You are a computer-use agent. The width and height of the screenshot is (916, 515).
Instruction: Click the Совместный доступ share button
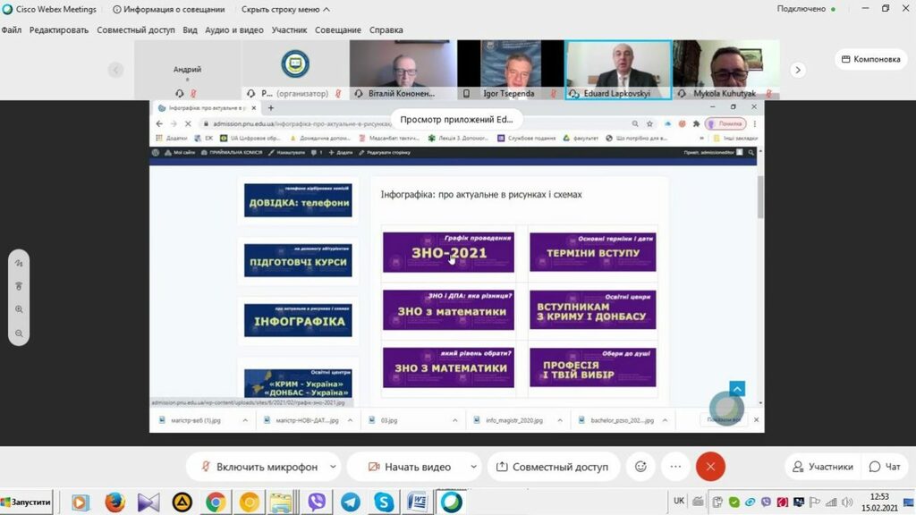coord(552,467)
